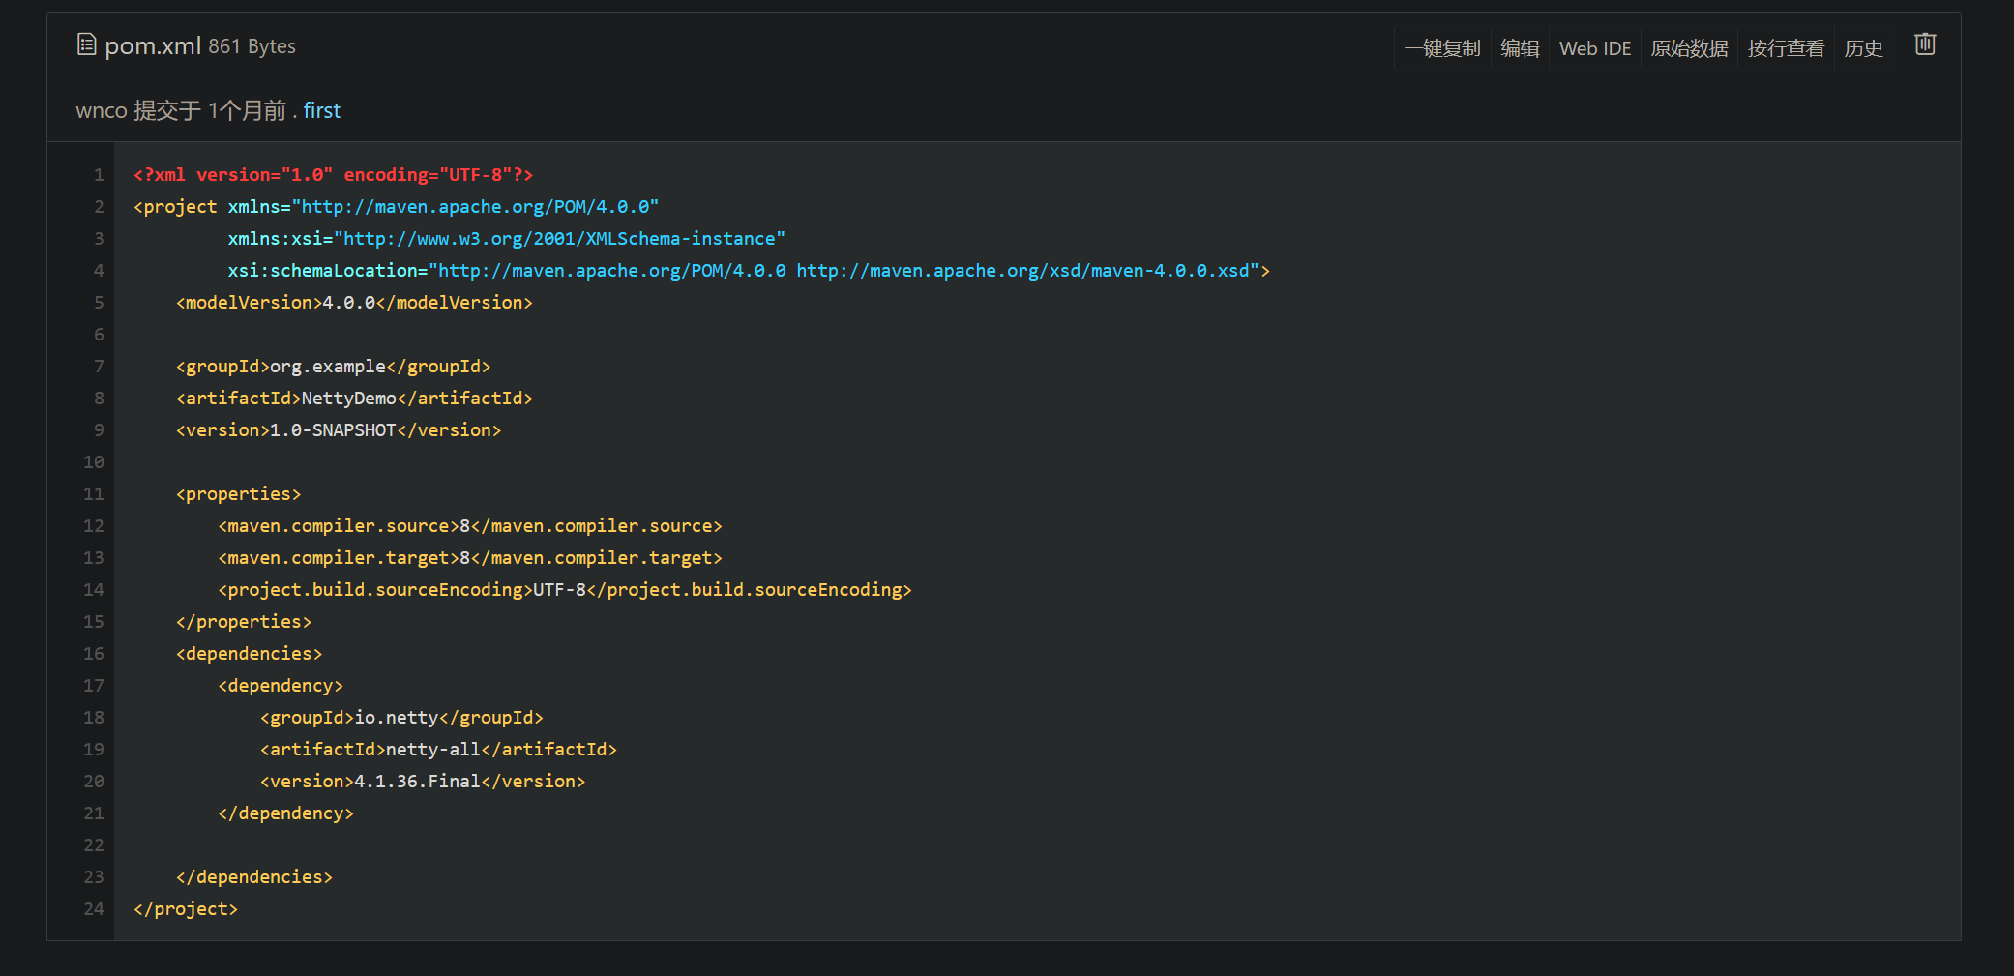2014x976 pixels.
Task: Click the version 1.0-SNAPSHOT line
Action: [339, 430]
